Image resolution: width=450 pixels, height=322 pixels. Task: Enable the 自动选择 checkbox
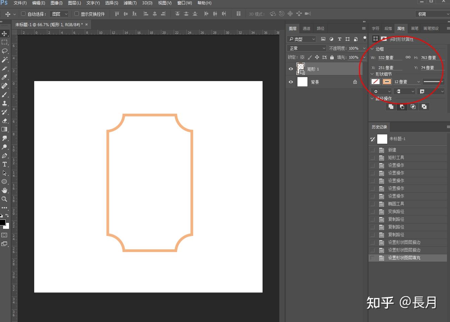[x=23, y=14]
